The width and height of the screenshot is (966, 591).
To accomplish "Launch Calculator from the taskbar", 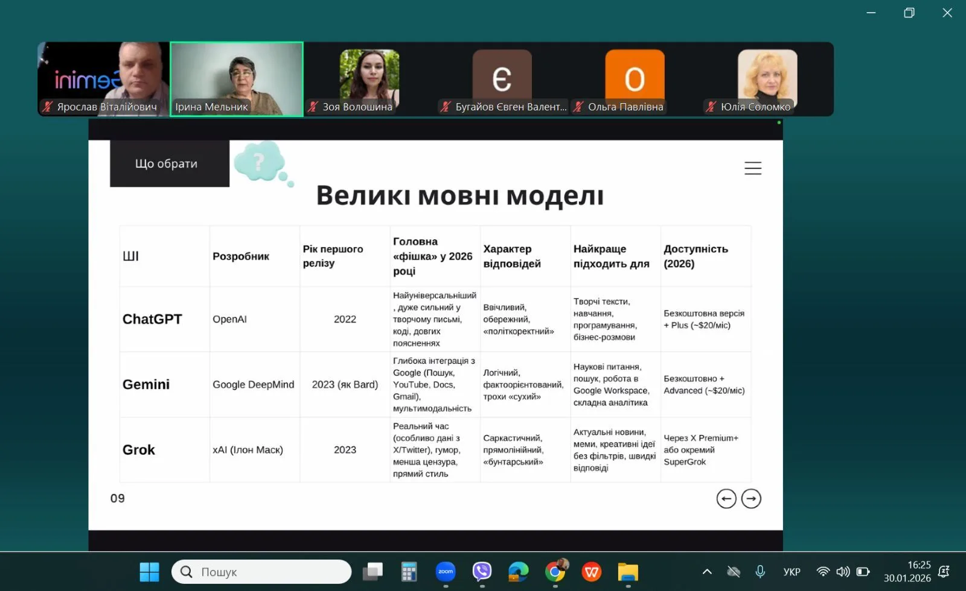I will point(409,572).
